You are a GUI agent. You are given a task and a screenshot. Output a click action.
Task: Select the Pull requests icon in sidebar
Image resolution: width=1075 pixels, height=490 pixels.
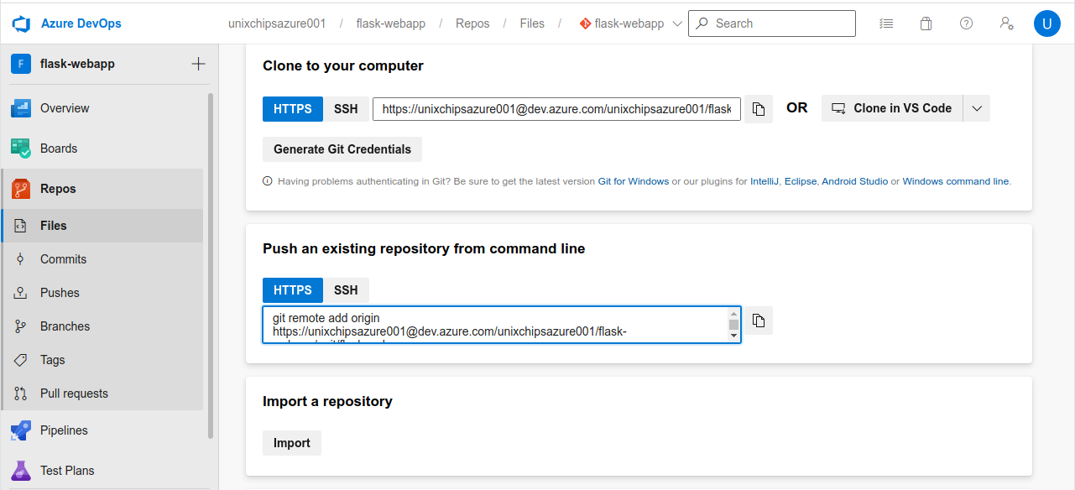(21, 394)
